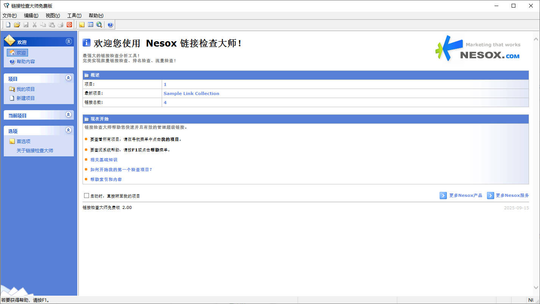
Task: Click the scroll down arrow on right
Action: tap(536, 287)
